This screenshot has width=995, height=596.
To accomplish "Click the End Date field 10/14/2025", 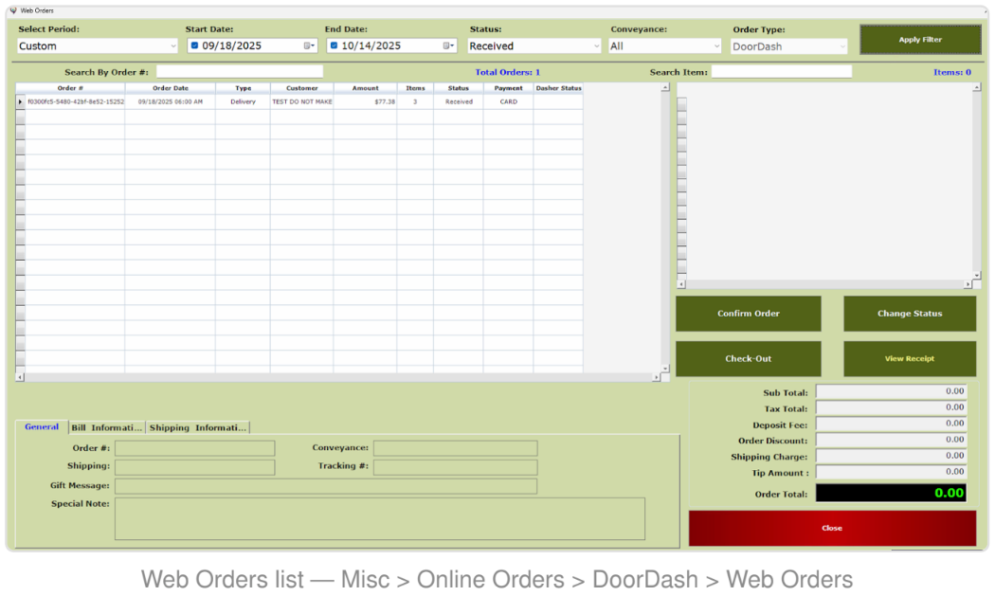I will point(391,45).
